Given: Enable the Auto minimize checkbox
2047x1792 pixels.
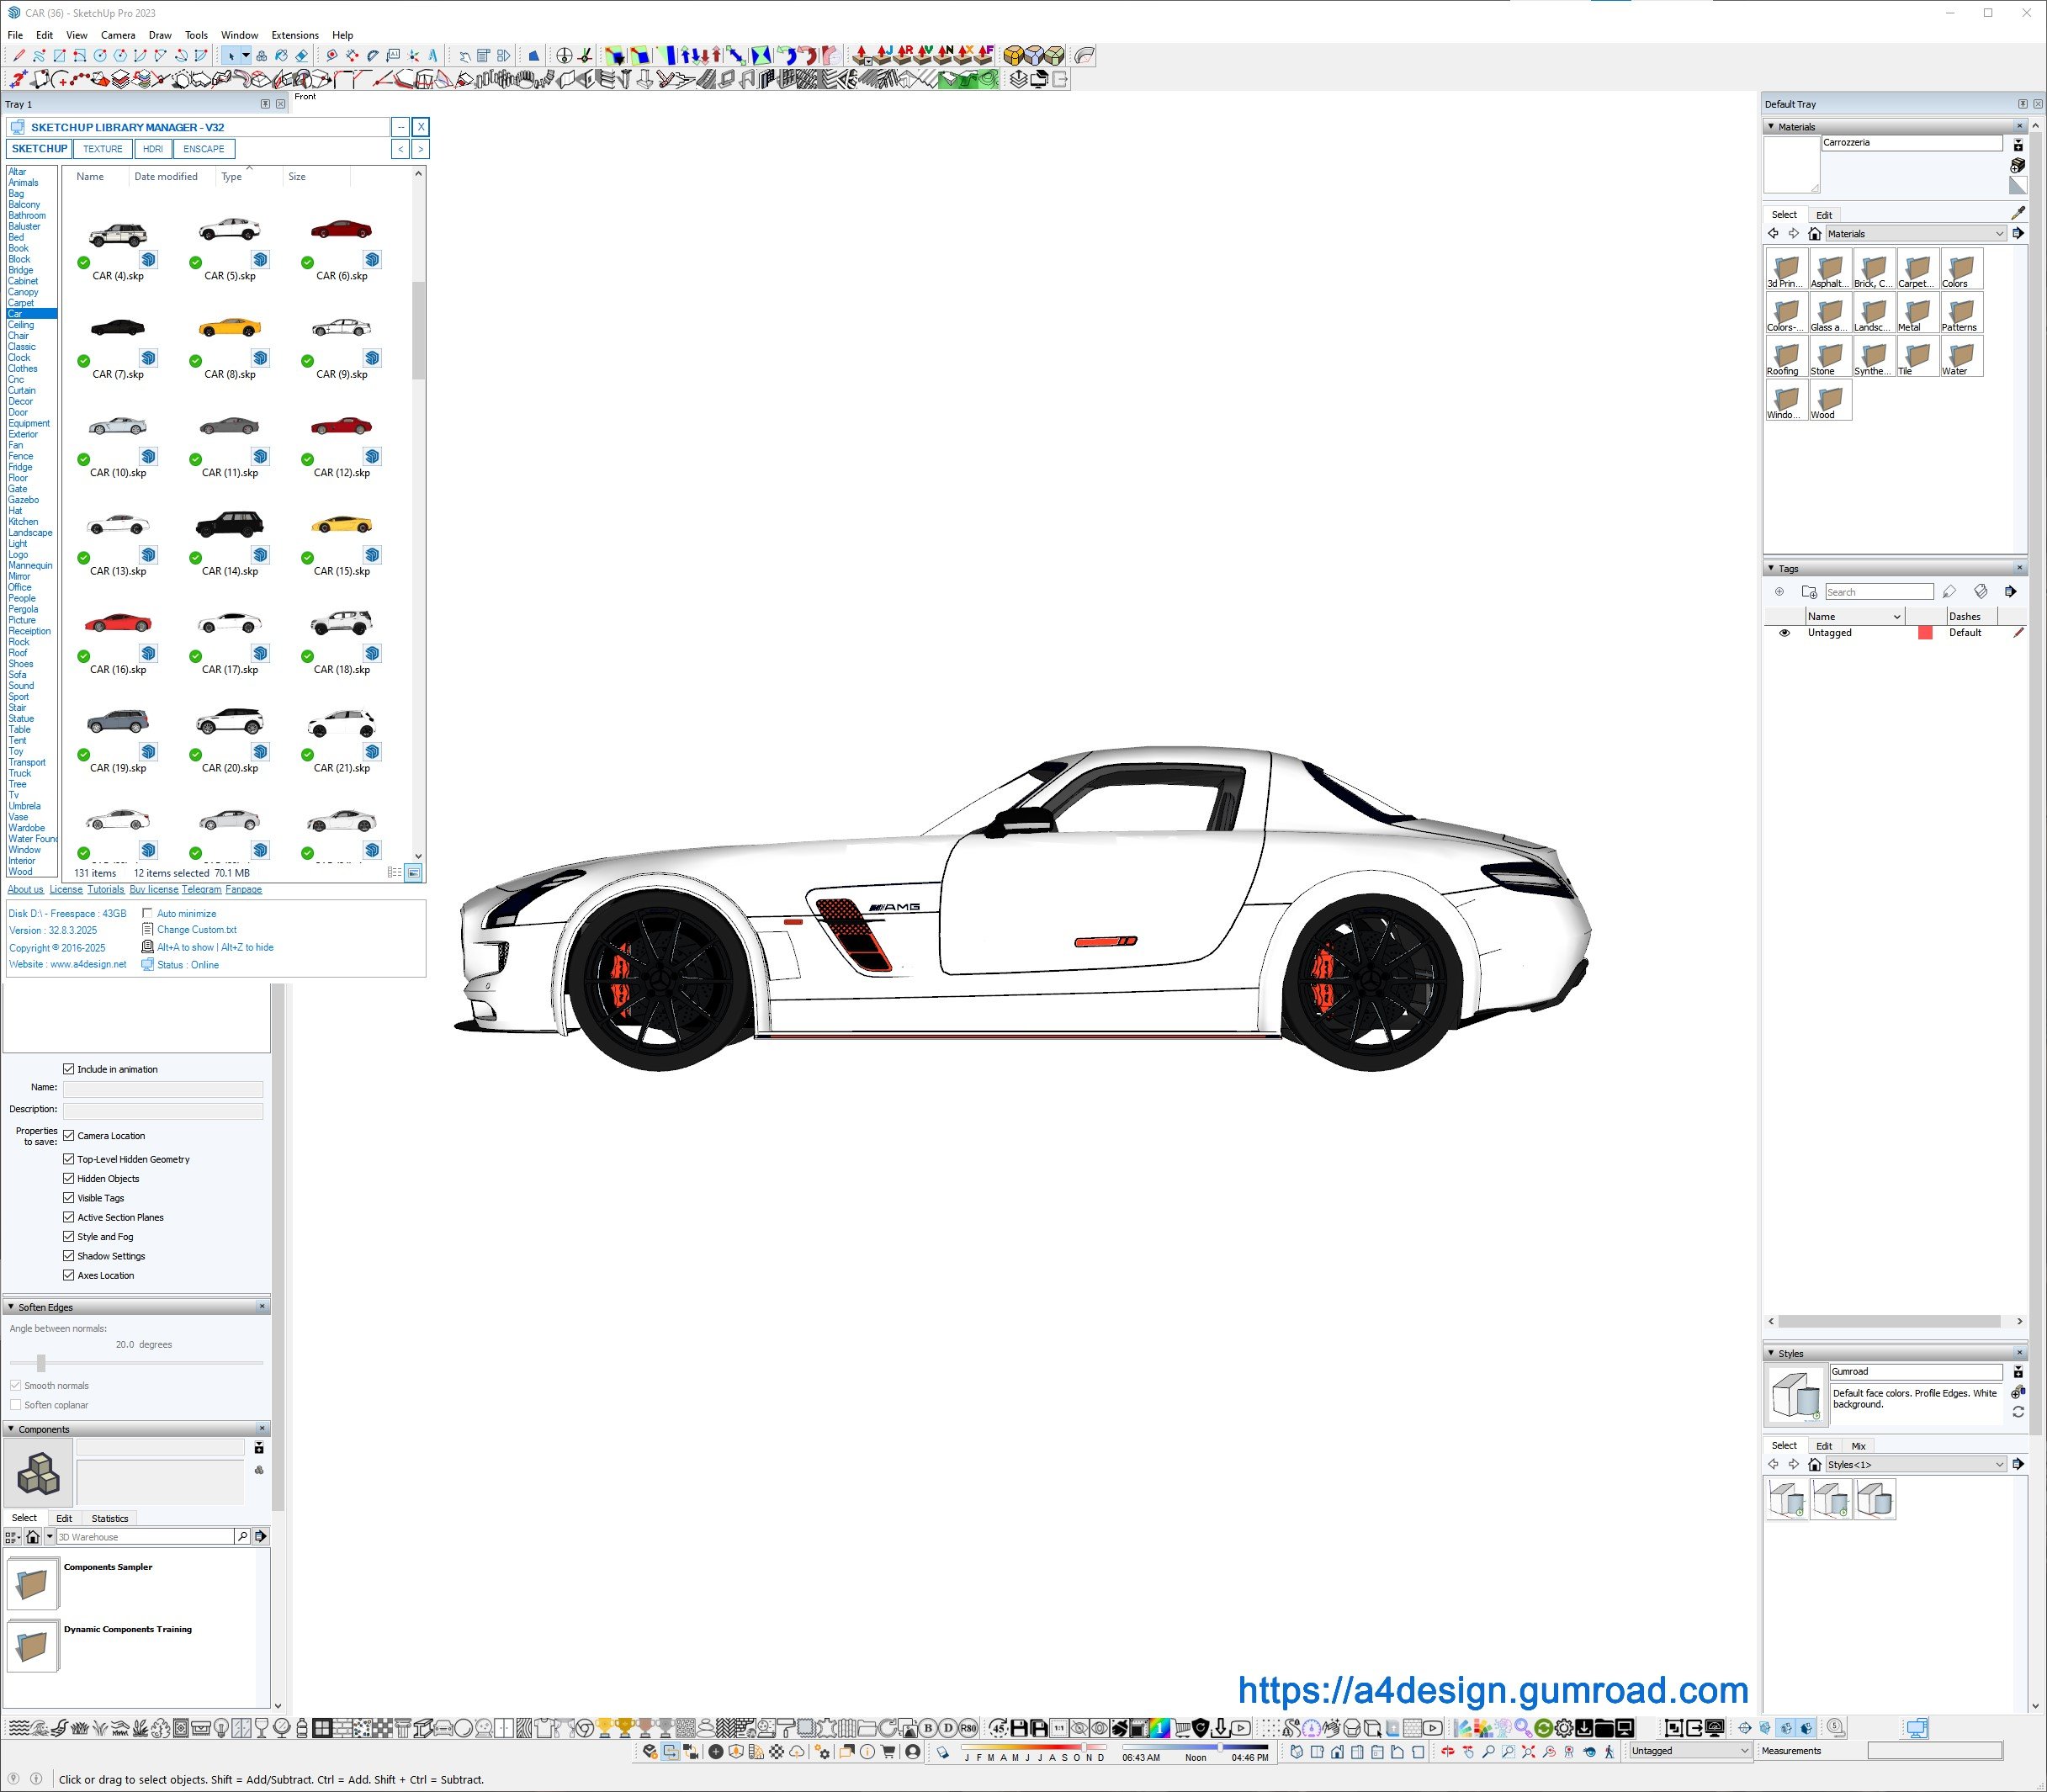Looking at the screenshot, I should point(147,913).
